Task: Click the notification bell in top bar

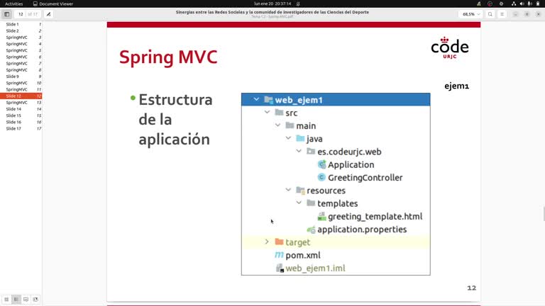Action: [298, 4]
